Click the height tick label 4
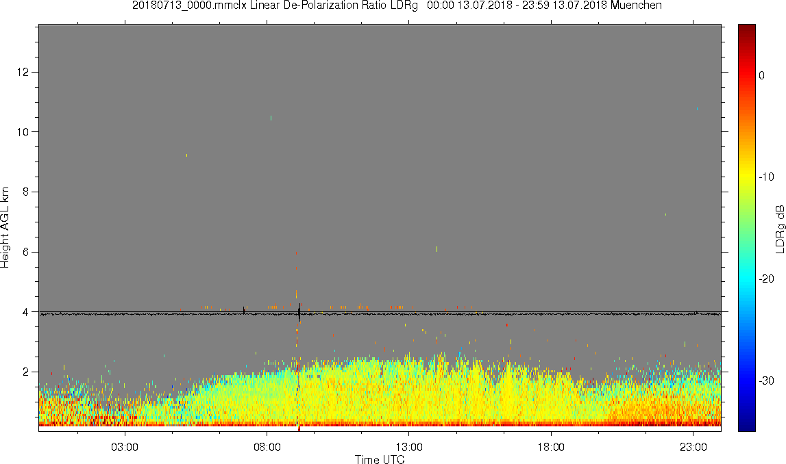 [26, 312]
